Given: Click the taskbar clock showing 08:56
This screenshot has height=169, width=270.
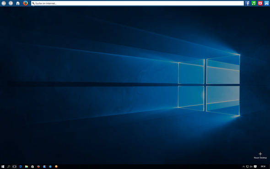Looking at the screenshot, I should pos(263,167).
